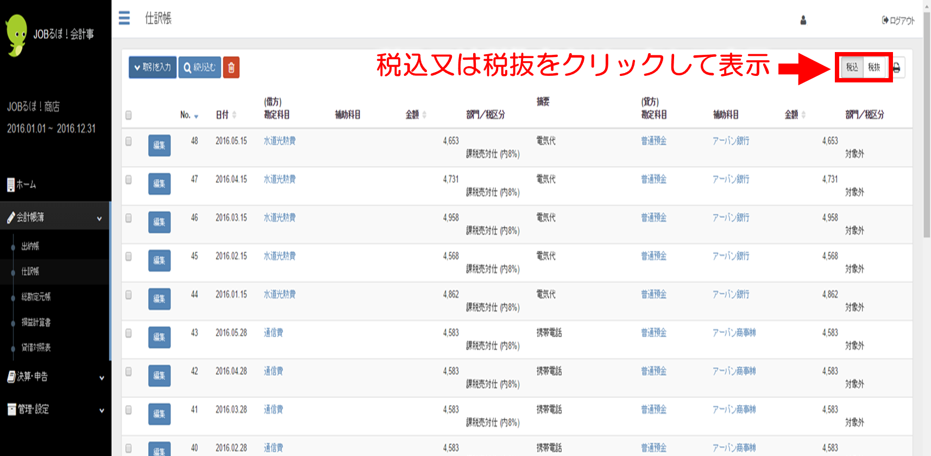
Task: Click the 絞り込む filter button
Action: click(200, 67)
